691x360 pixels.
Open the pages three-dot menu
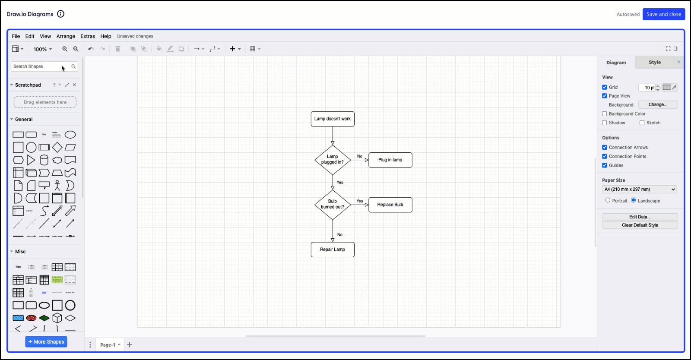90,344
